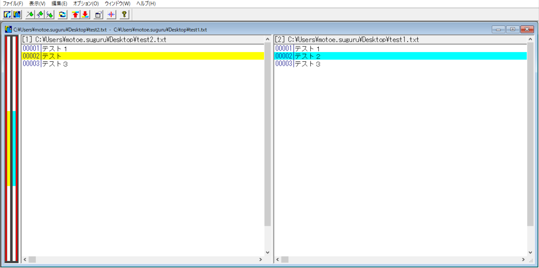The image size is (539, 268).
Task: Click the single green flag marker icon
Action: 30,15
